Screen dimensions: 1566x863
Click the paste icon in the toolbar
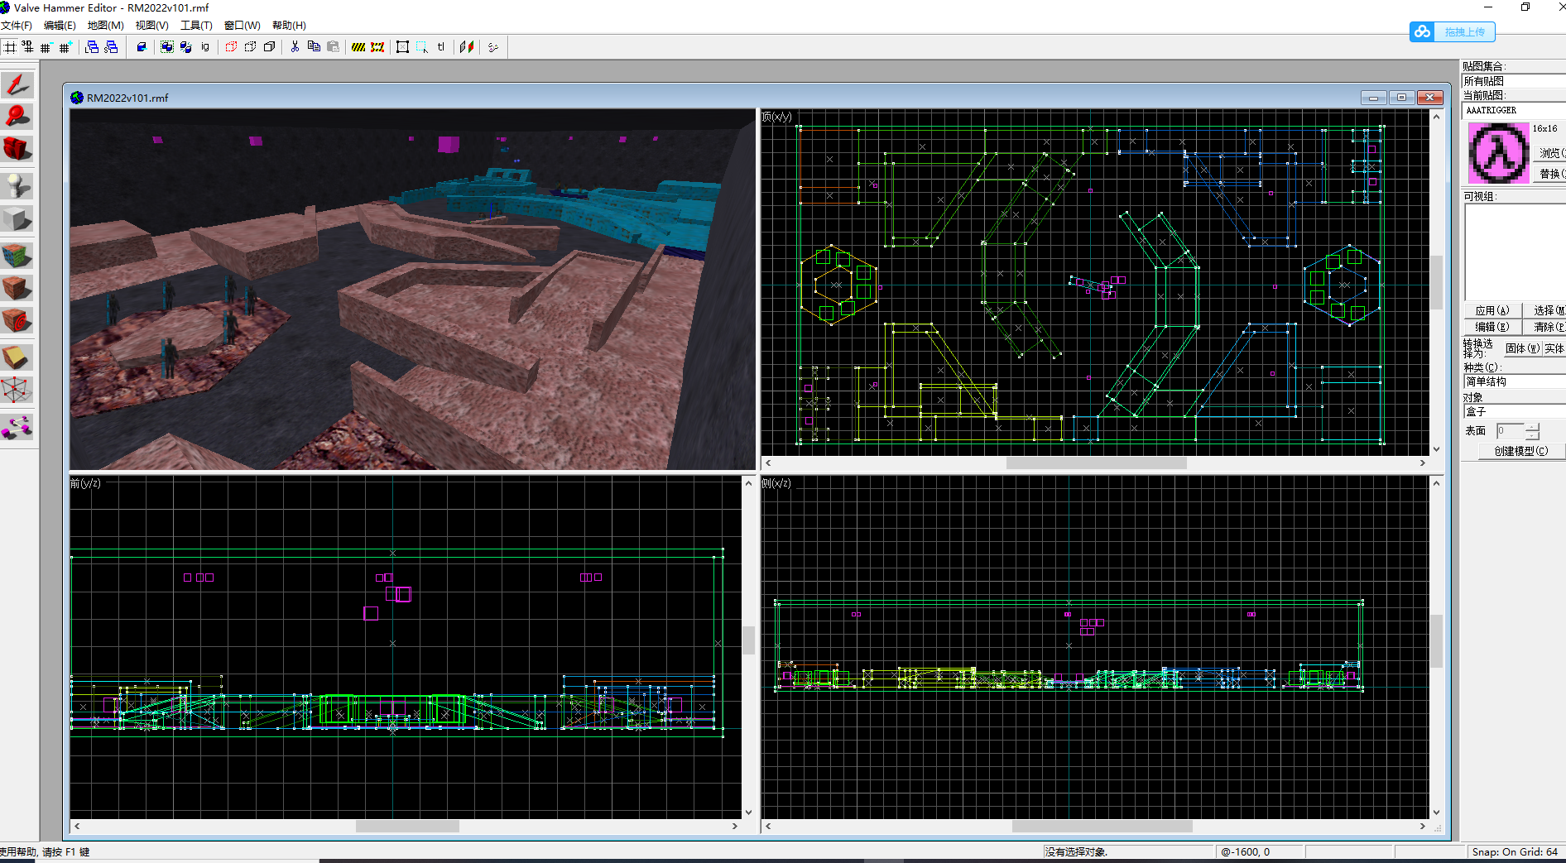pyautogui.click(x=333, y=47)
